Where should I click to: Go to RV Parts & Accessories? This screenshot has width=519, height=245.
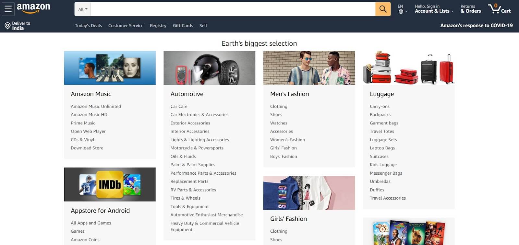tap(193, 190)
